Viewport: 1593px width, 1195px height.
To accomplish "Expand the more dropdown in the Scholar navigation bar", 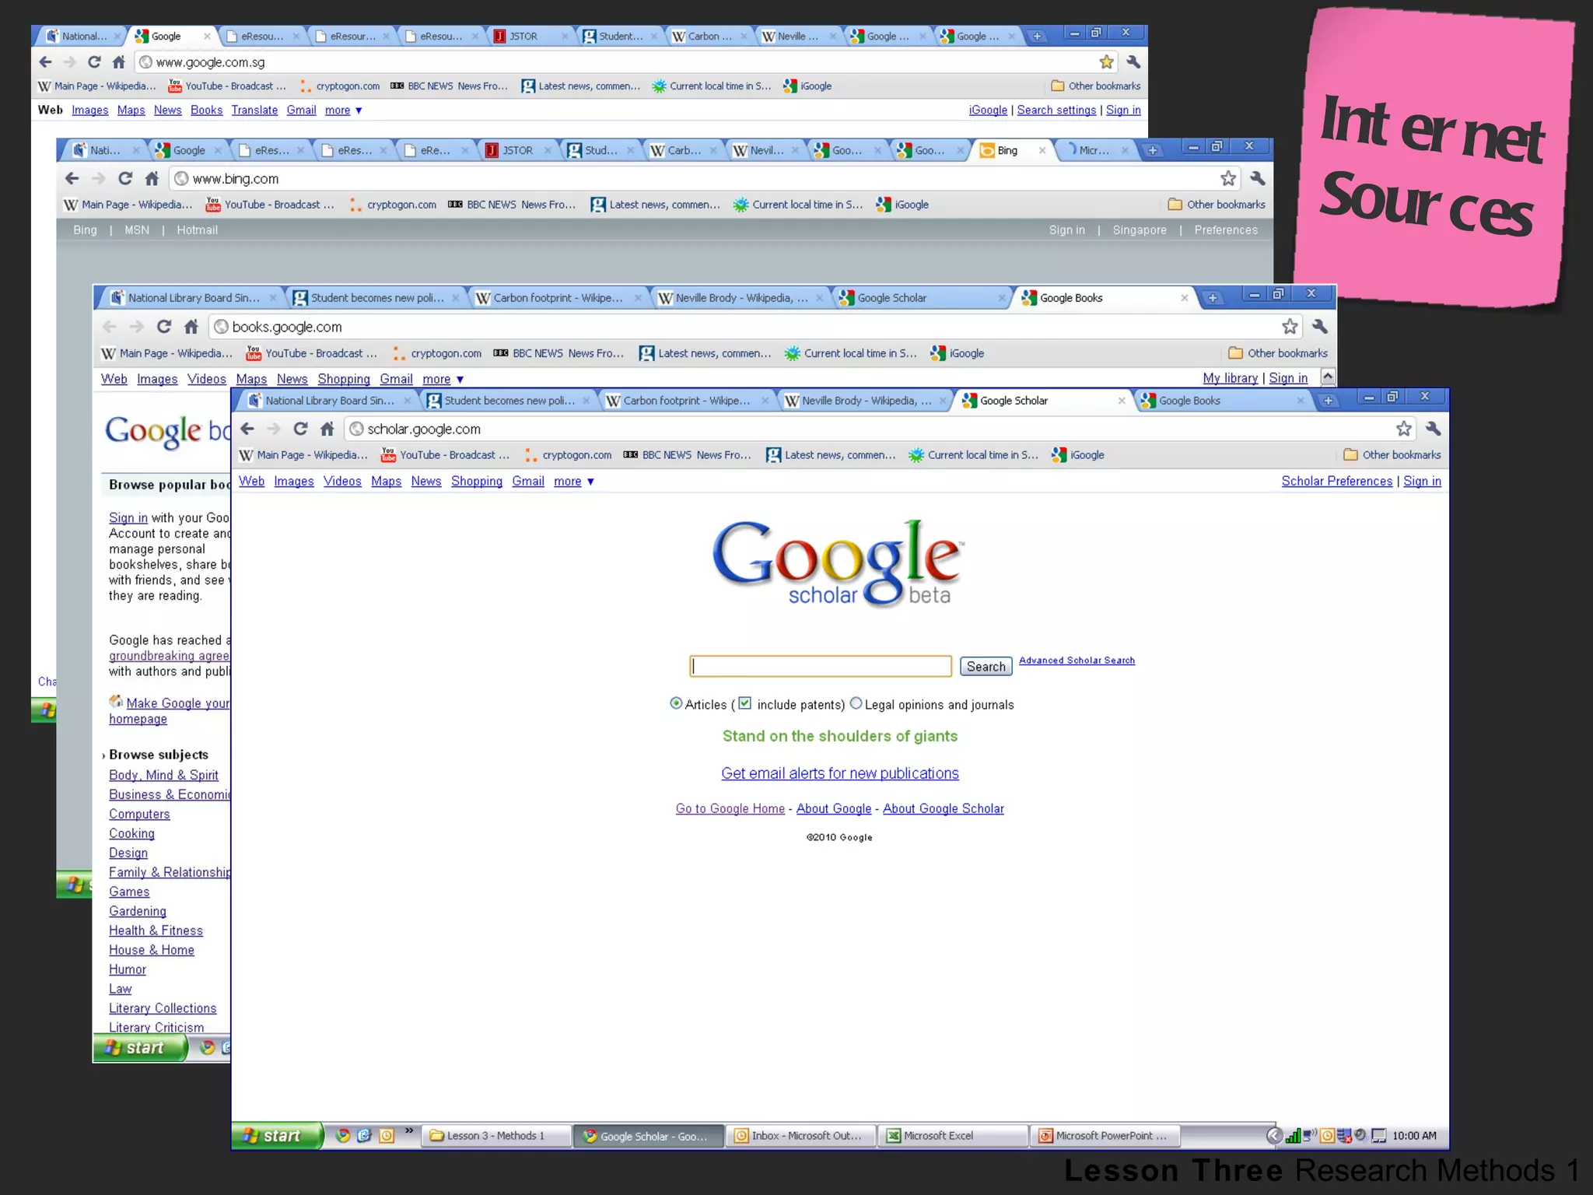I will [x=574, y=482].
